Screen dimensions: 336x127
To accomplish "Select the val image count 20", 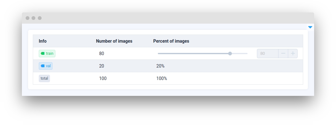I will click(102, 66).
